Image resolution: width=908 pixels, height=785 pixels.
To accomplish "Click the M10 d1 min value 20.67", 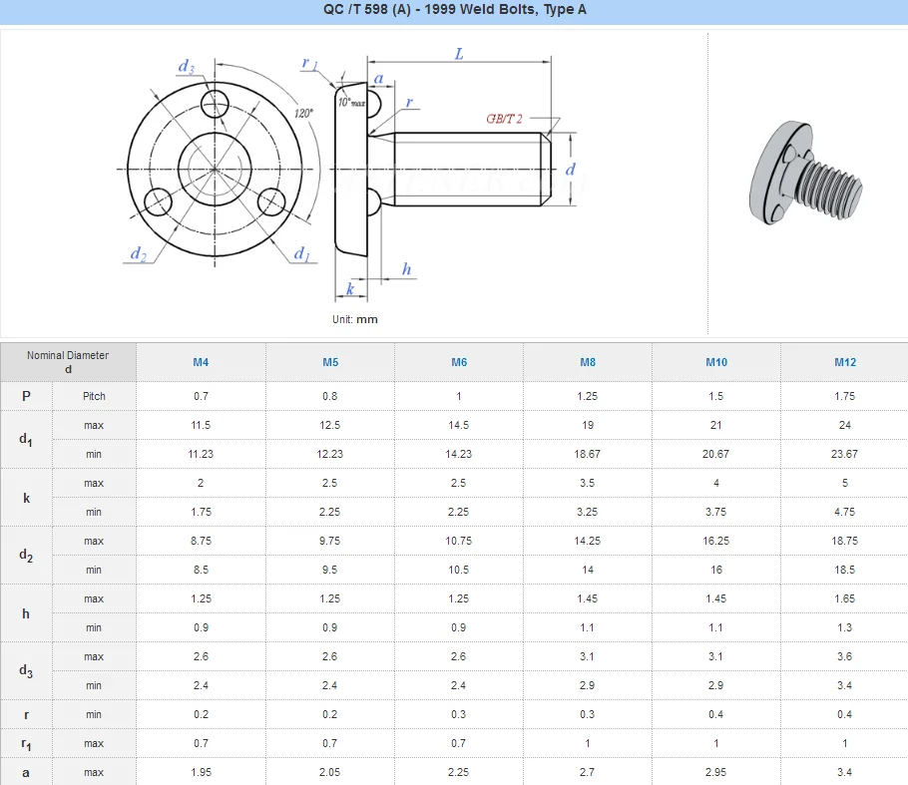I will coord(715,455).
